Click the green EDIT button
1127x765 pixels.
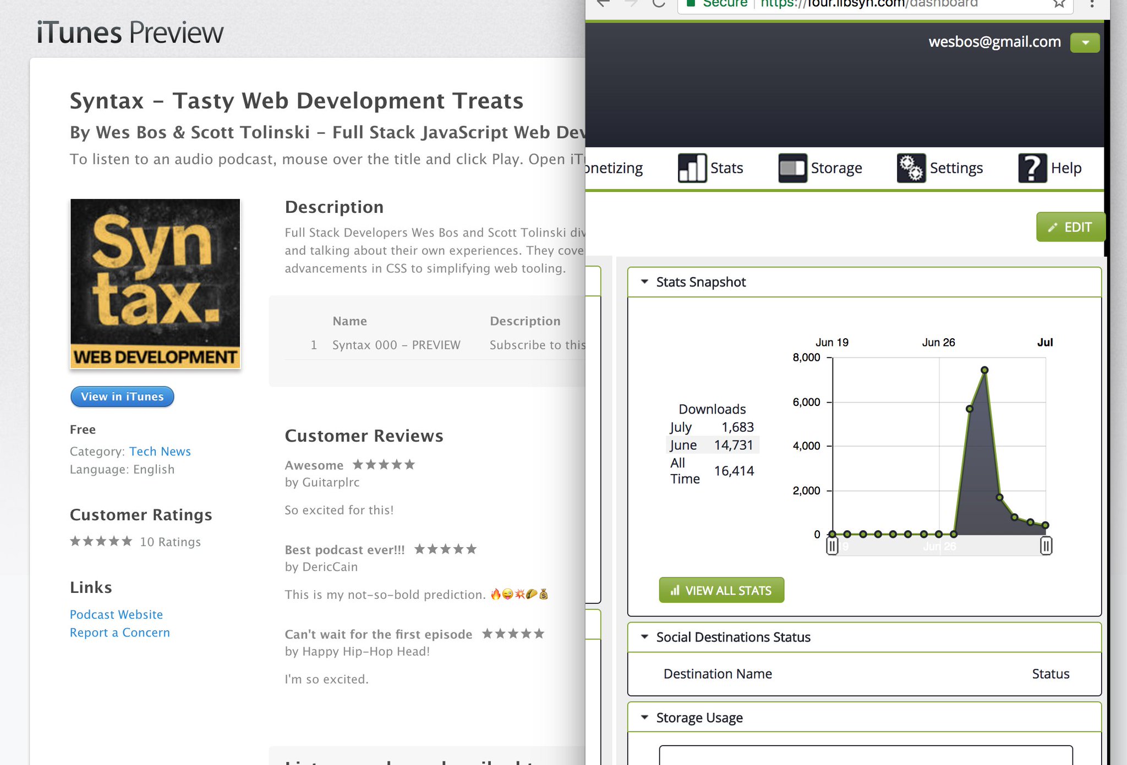(1070, 227)
